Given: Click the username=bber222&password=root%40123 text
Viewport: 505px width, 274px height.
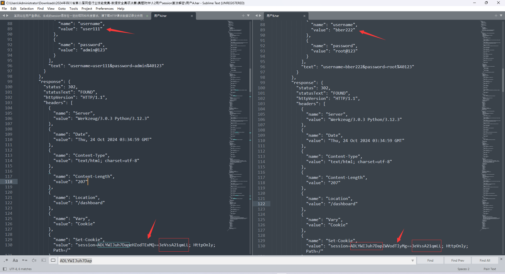Looking at the screenshot, I should tap(367, 67).
